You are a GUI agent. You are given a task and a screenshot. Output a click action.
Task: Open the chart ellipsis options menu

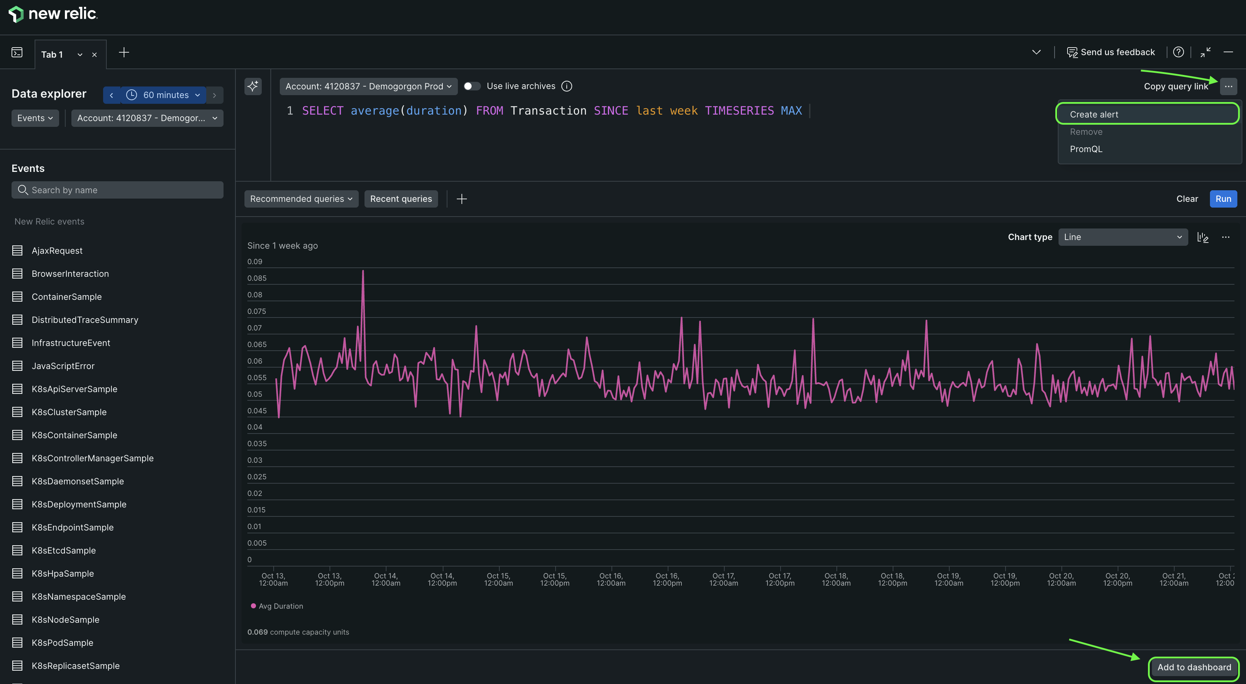tap(1226, 237)
